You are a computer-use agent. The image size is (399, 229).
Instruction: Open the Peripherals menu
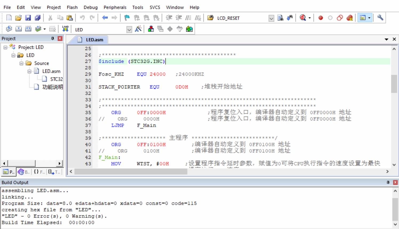(x=115, y=7)
